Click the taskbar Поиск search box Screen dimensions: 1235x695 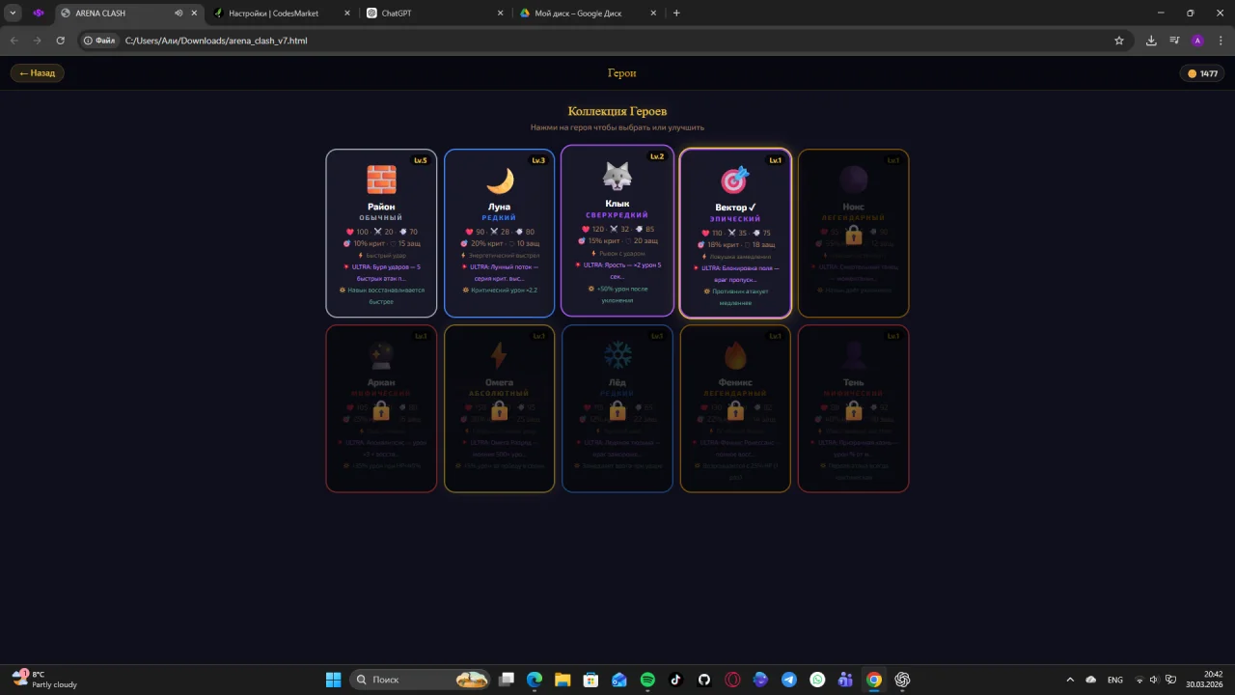[419, 680]
